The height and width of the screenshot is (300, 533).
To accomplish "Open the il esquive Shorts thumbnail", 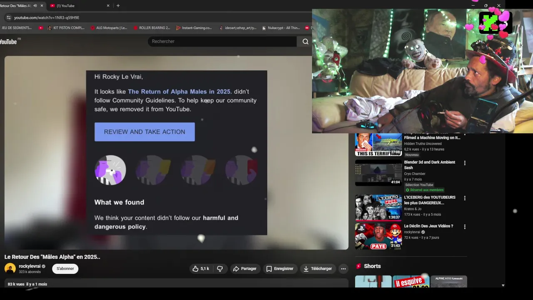I will (411, 282).
